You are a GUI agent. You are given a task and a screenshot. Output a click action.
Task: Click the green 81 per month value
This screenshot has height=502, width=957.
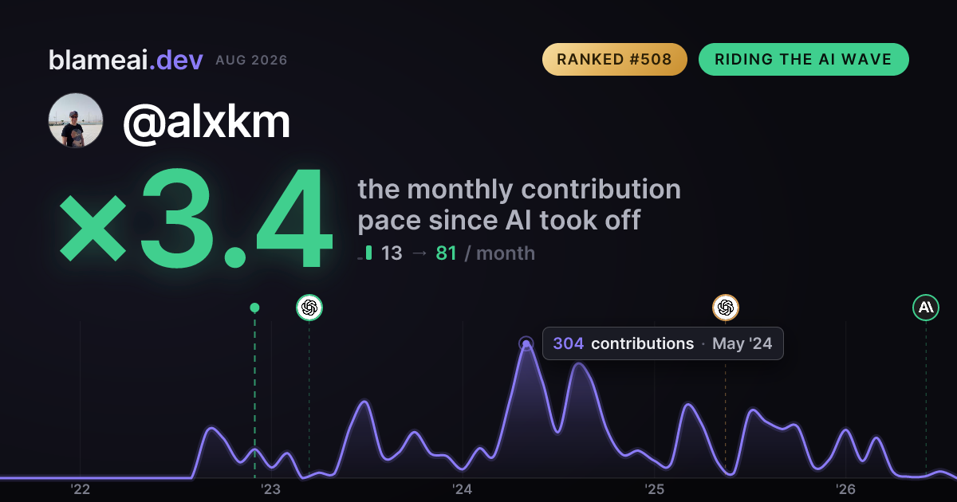point(446,253)
